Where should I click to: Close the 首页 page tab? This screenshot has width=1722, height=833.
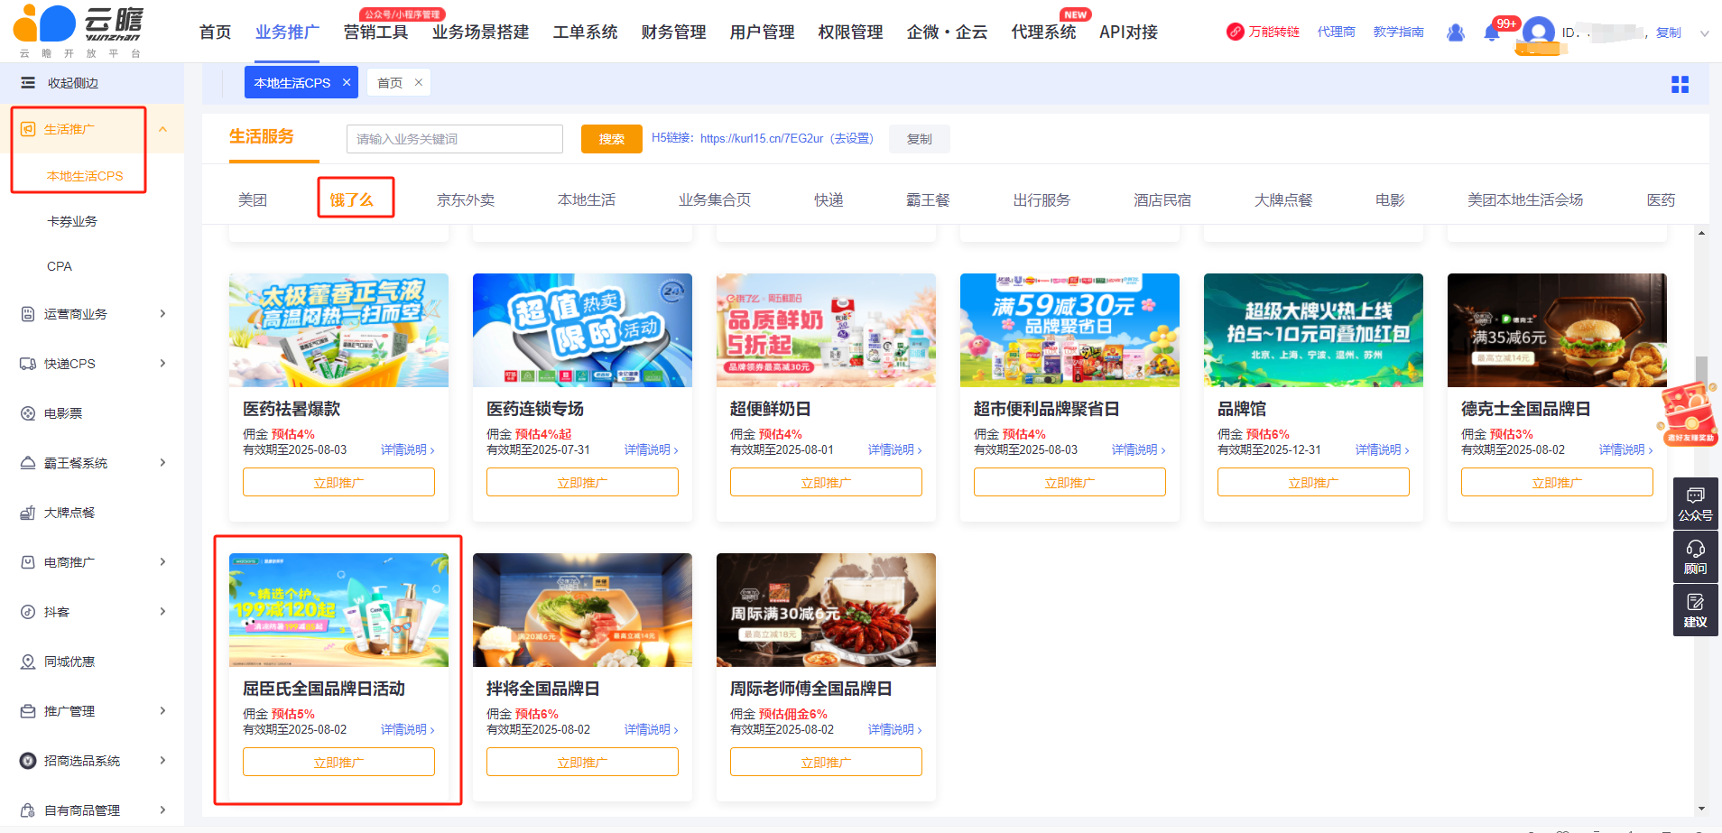click(419, 82)
